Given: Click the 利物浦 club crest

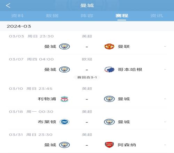Looking at the screenshot, I should coord(64,99).
